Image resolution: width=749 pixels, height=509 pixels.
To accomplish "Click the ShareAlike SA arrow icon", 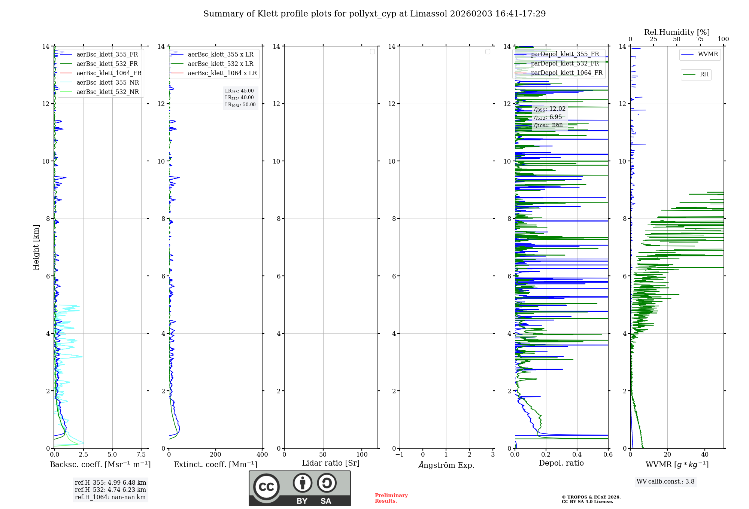I will [x=327, y=483].
